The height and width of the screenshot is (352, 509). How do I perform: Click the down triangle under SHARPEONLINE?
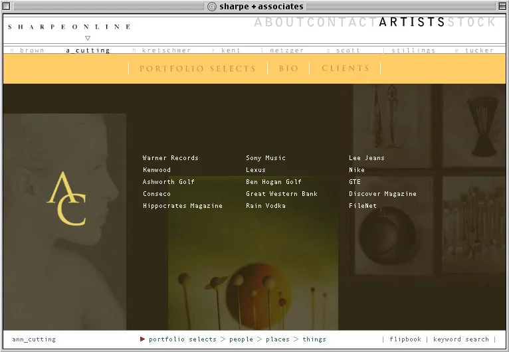pyautogui.click(x=88, y=38)
